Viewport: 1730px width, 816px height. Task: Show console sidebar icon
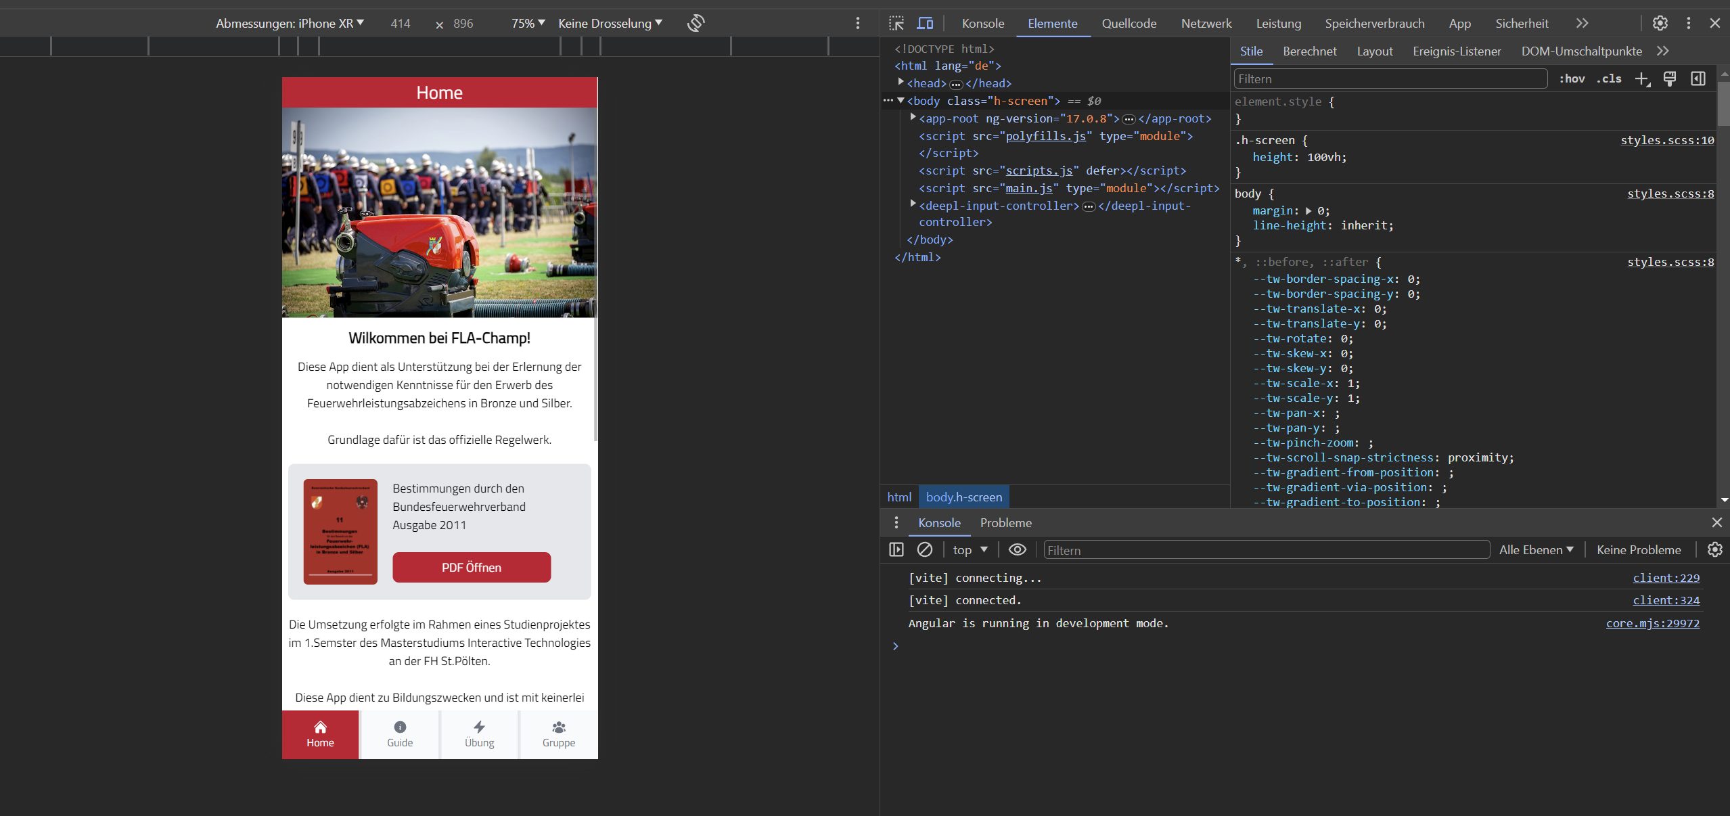(896, 549)
